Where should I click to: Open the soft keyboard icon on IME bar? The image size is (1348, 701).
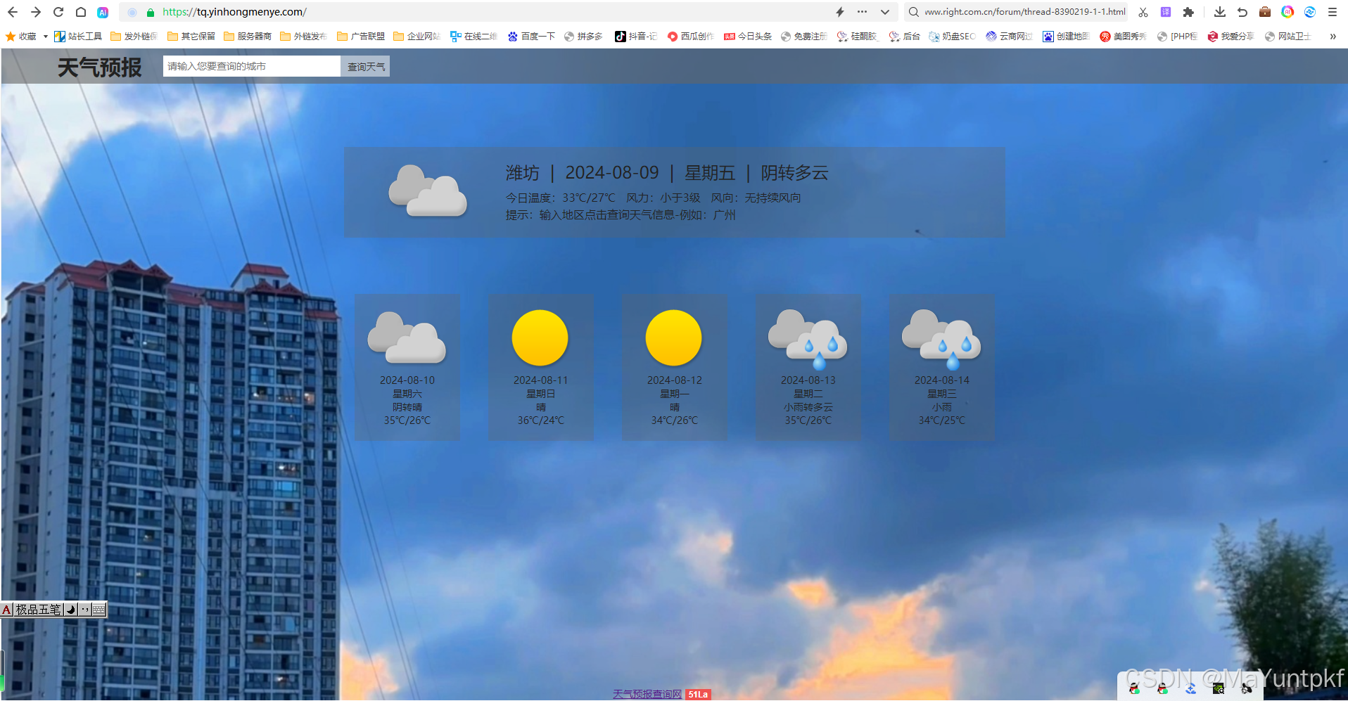[99, 610]
